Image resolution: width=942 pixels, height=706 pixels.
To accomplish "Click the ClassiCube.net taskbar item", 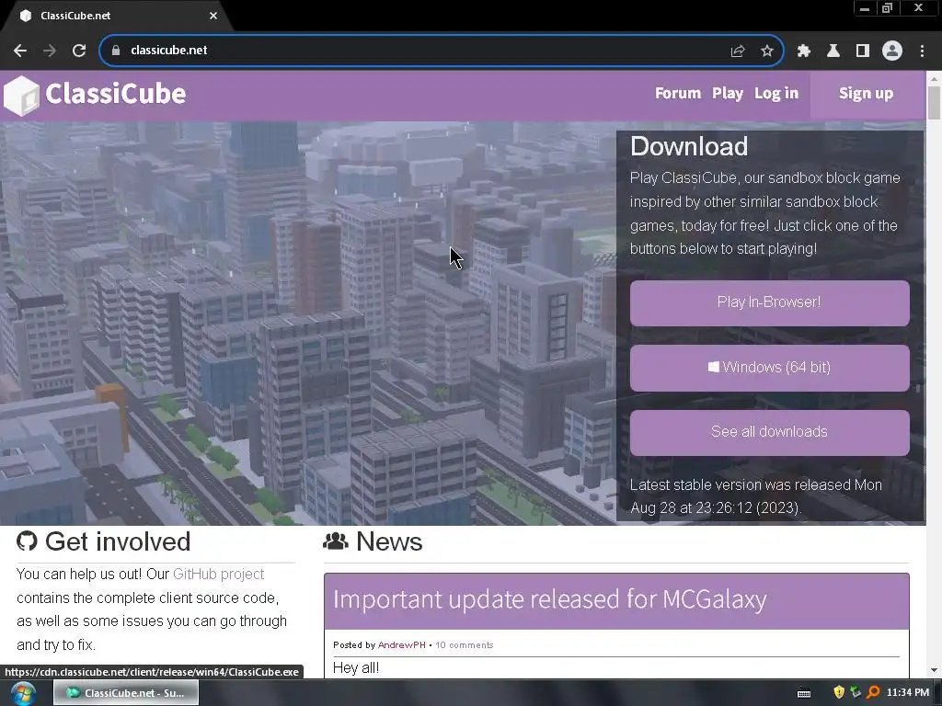I will tap(126, 693).
